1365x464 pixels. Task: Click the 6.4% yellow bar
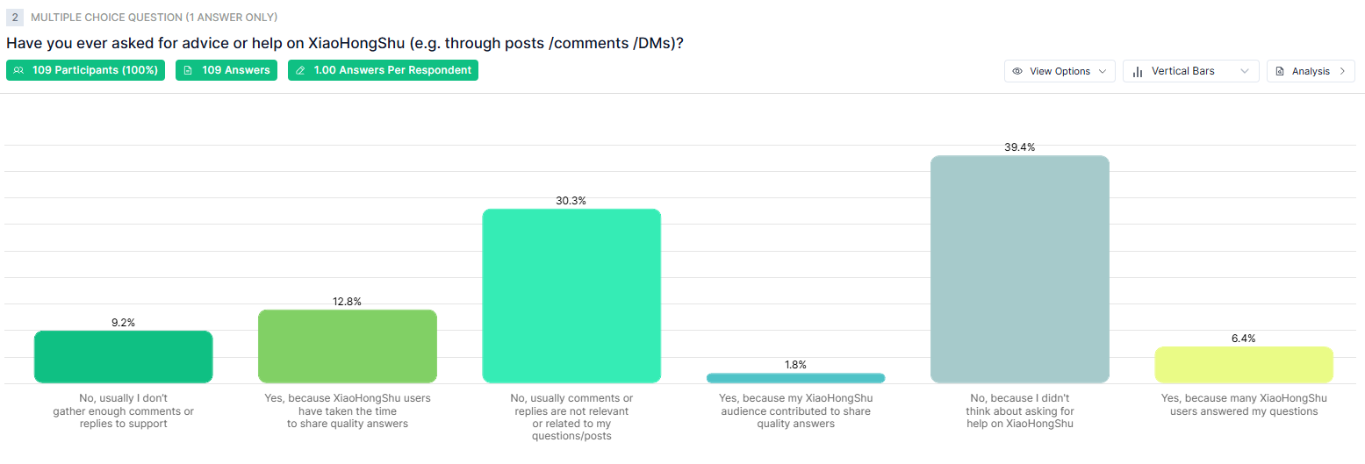point(1244,365)
